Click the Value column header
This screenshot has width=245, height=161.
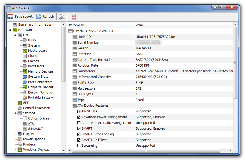[x=183, y=25]
